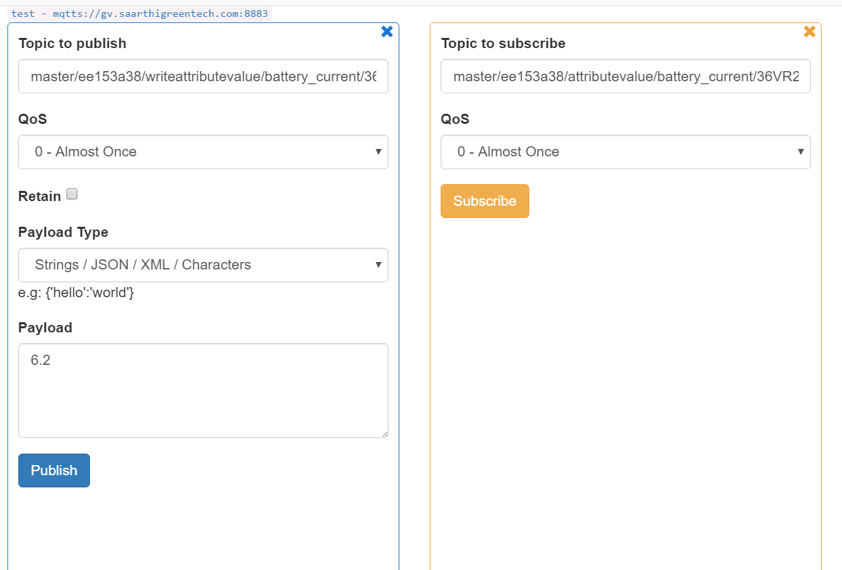Image resolution: width=842 pixels, height=570 pixels.
Task: Click the test mqtts connection label
Action: 139,14
